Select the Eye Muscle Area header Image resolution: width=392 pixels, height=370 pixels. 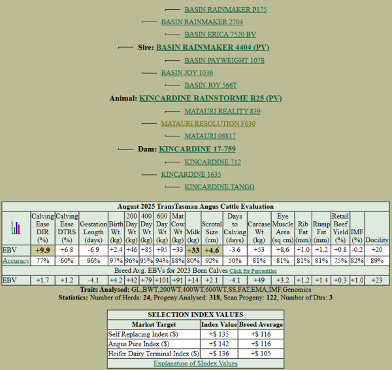(x=283, y=228)
